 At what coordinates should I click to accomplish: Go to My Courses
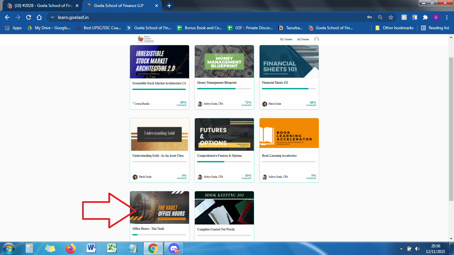[286, 39]
